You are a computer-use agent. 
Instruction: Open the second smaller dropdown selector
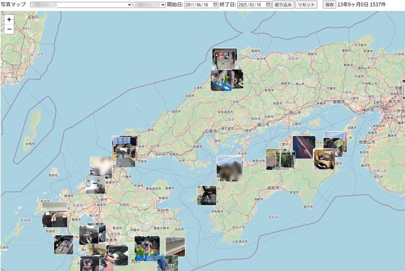149,4
